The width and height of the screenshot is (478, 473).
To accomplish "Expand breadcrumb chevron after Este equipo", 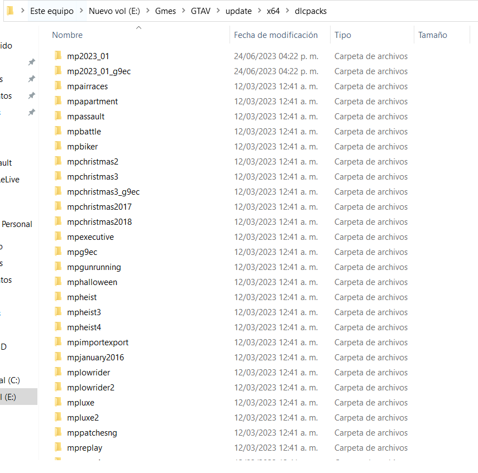I will (x=82, y=11).
